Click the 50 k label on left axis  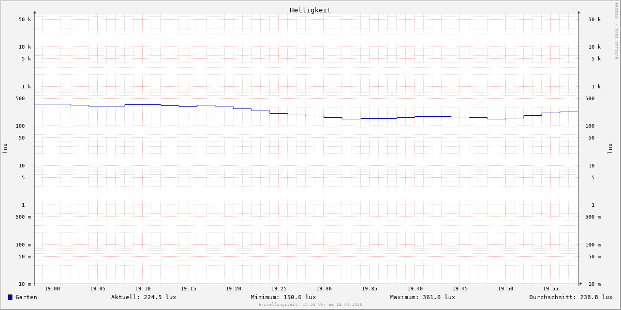(x=25, y=20)
